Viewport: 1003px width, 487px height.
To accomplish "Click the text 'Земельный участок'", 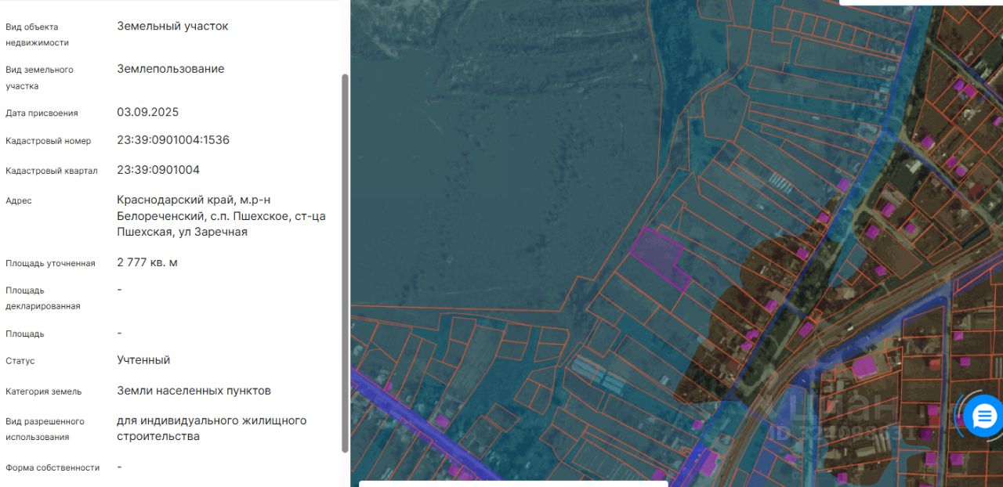I will tap(172, 26).
